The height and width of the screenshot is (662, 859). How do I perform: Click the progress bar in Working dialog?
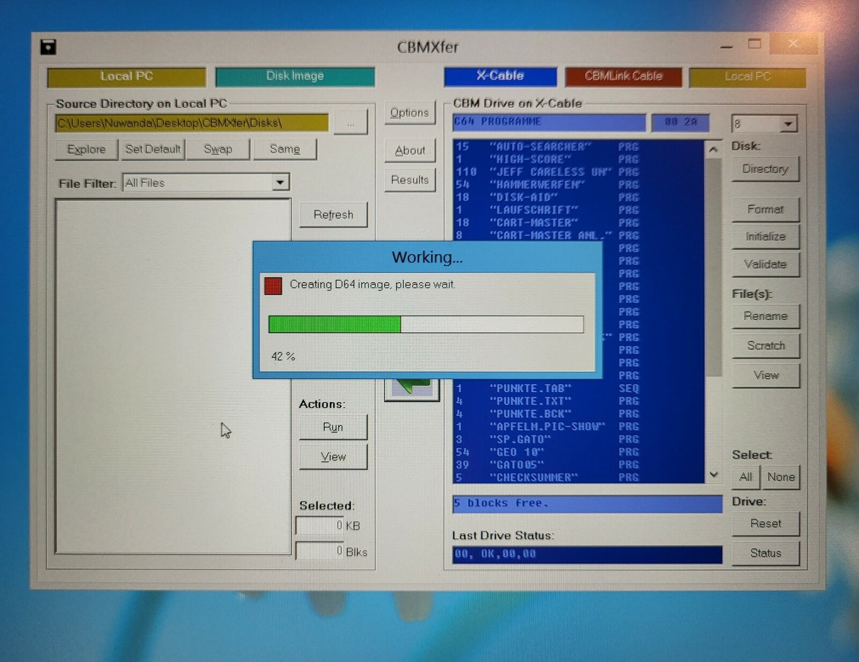click(x=426, y=325)
